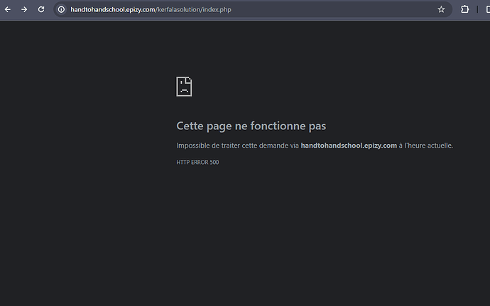This screenshot has height=306, width=490.
Task: Click the sad page error icon
Action: pos(184,87)
